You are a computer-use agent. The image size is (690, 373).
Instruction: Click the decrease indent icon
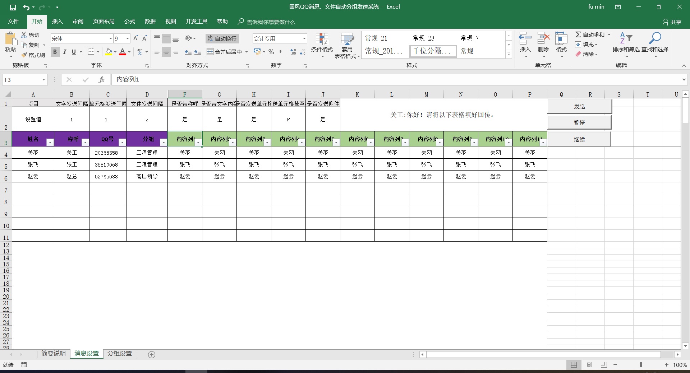click(x=188, y=52)
